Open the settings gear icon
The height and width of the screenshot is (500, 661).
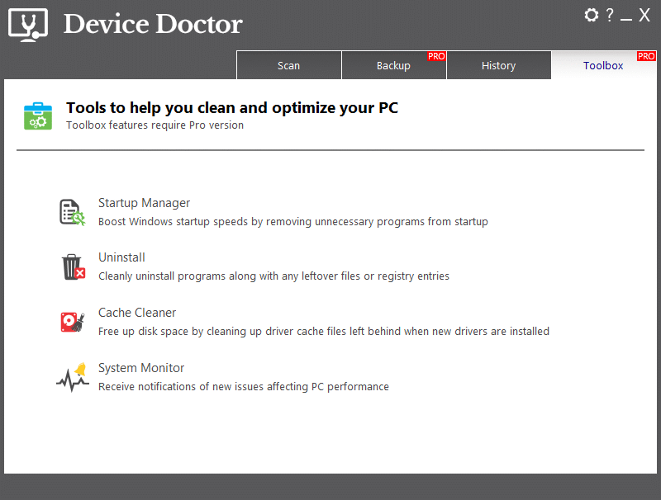click(591, 15)
